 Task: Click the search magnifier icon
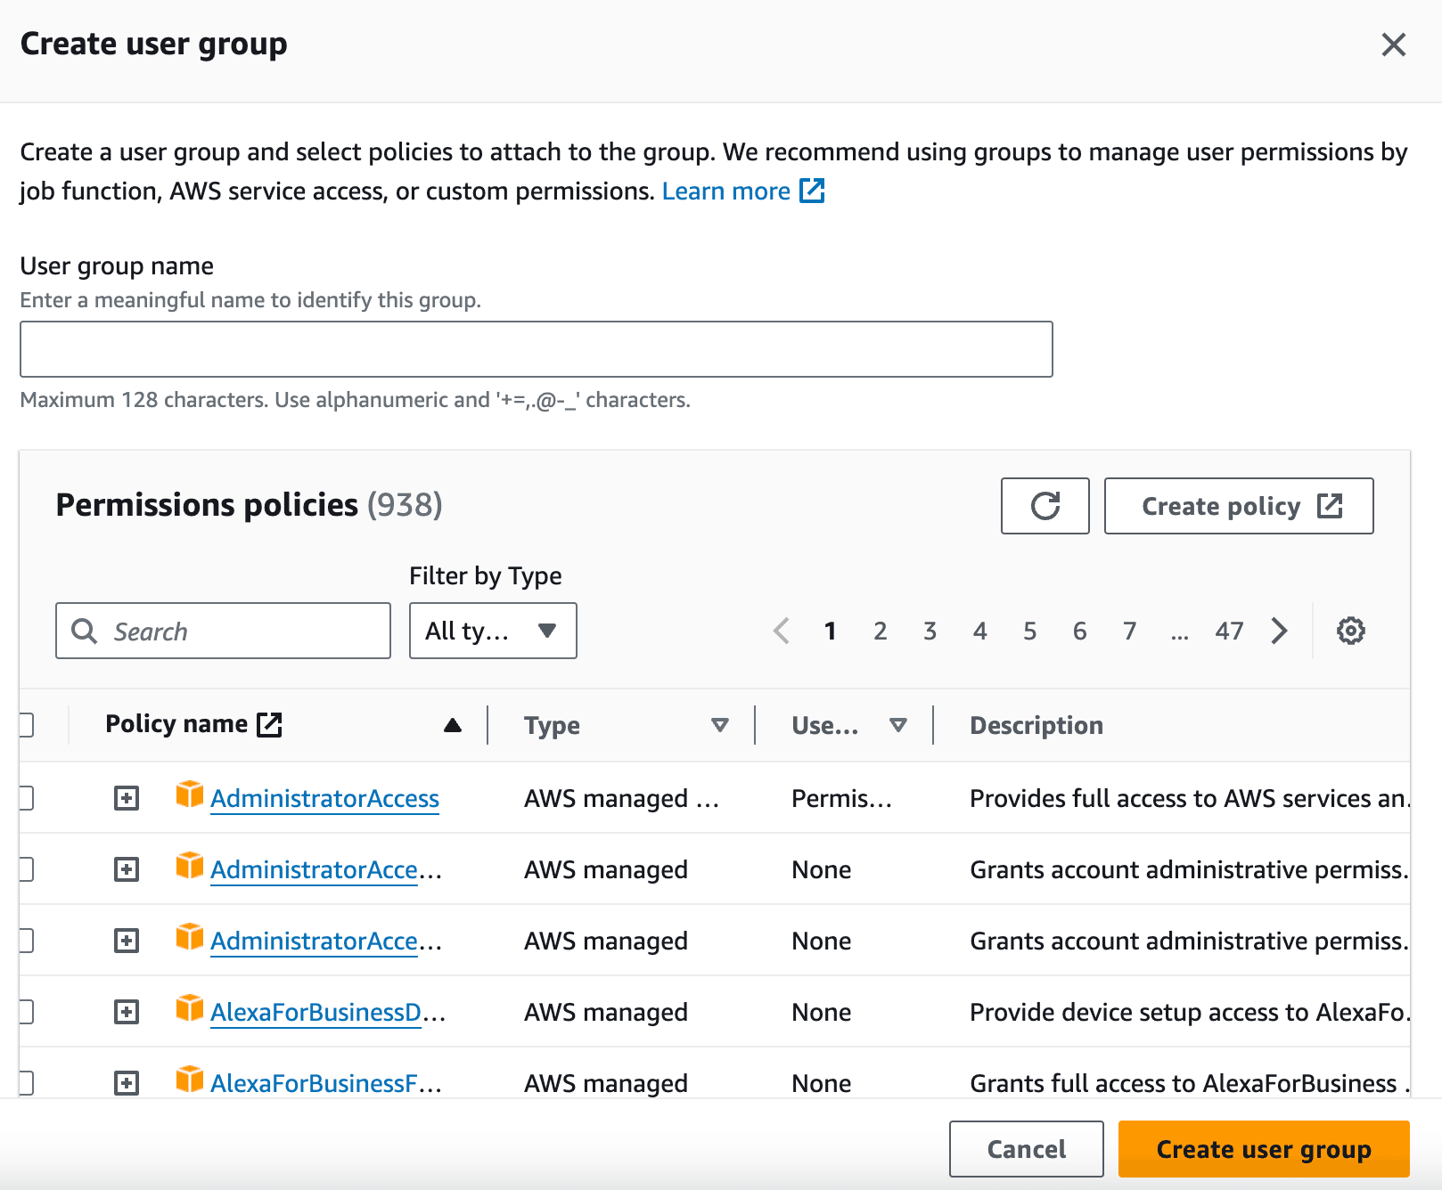(x=85, y=631)
